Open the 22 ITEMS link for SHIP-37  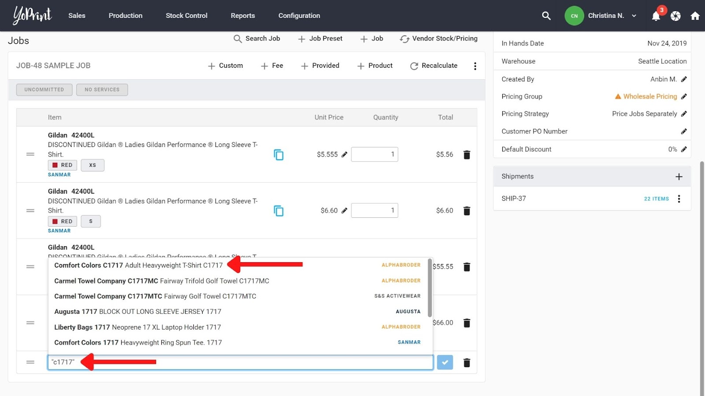657,199
